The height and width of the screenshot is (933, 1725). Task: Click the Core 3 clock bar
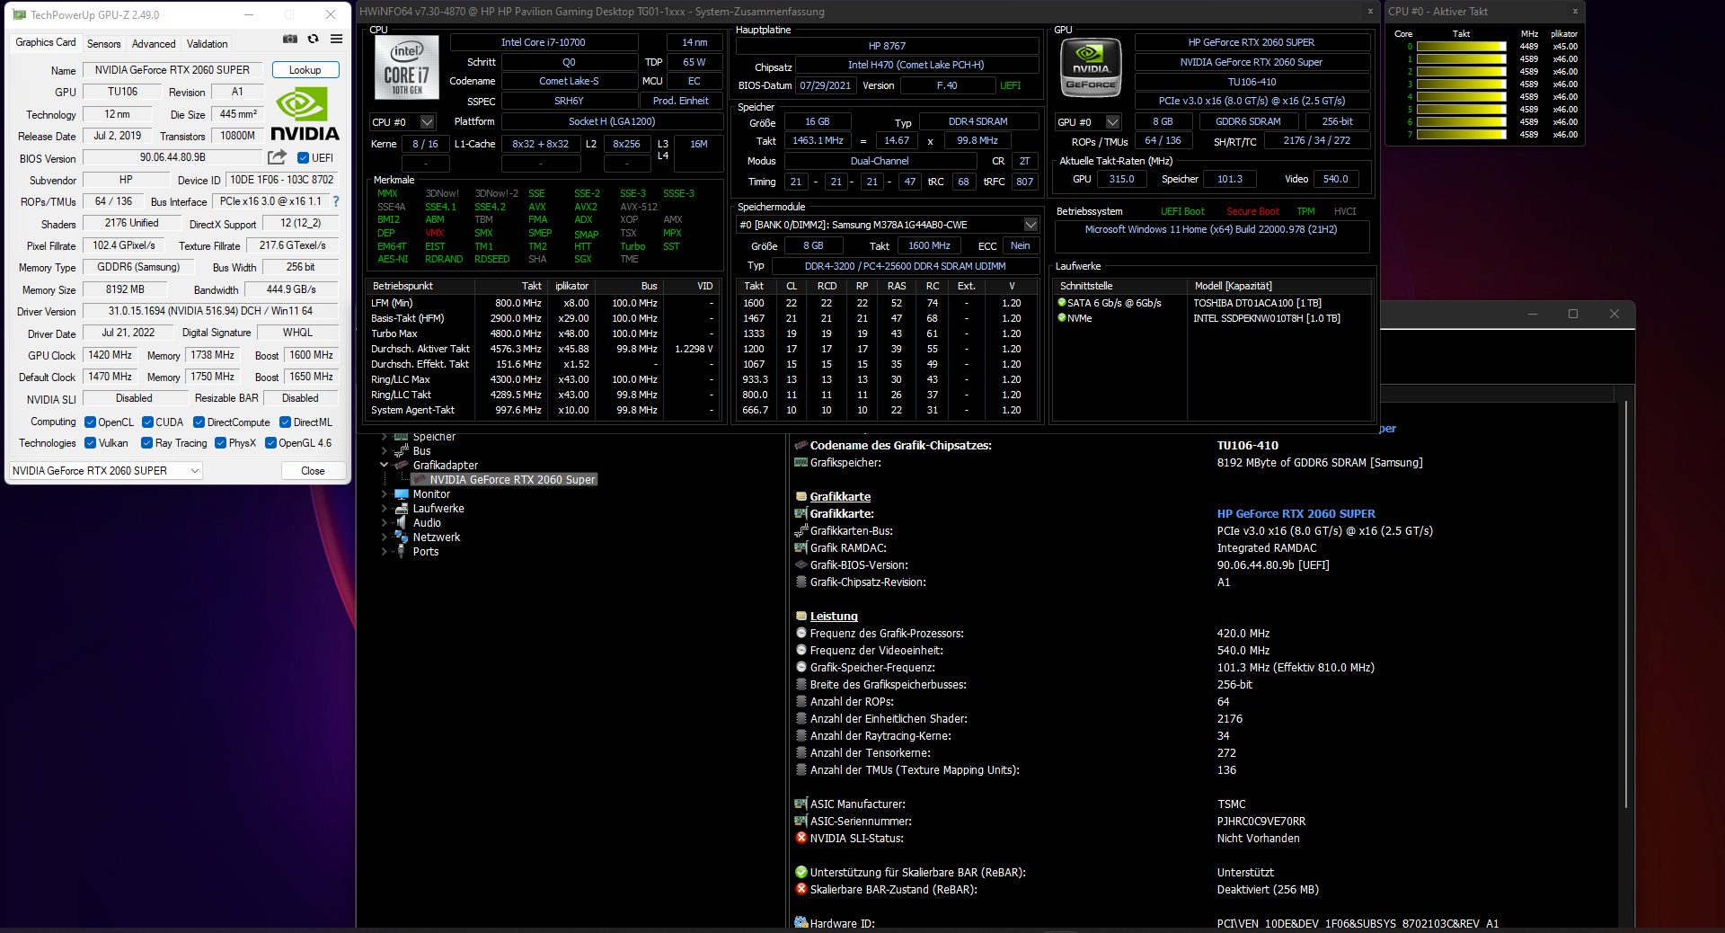[x=1462, y=84]
